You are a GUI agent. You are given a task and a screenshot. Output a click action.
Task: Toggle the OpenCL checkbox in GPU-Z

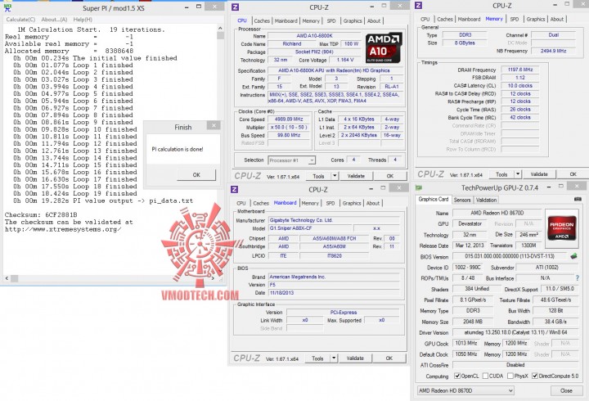(x=457, y=376)
